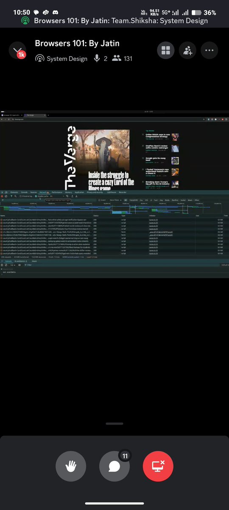Expand the More filters dropdown

click(x=115, y=200)
